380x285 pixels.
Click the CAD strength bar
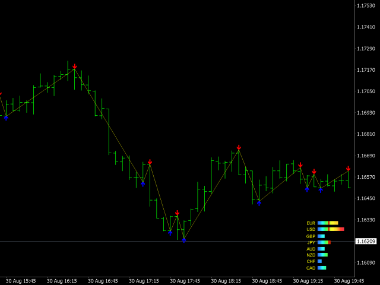coord(322,268)
